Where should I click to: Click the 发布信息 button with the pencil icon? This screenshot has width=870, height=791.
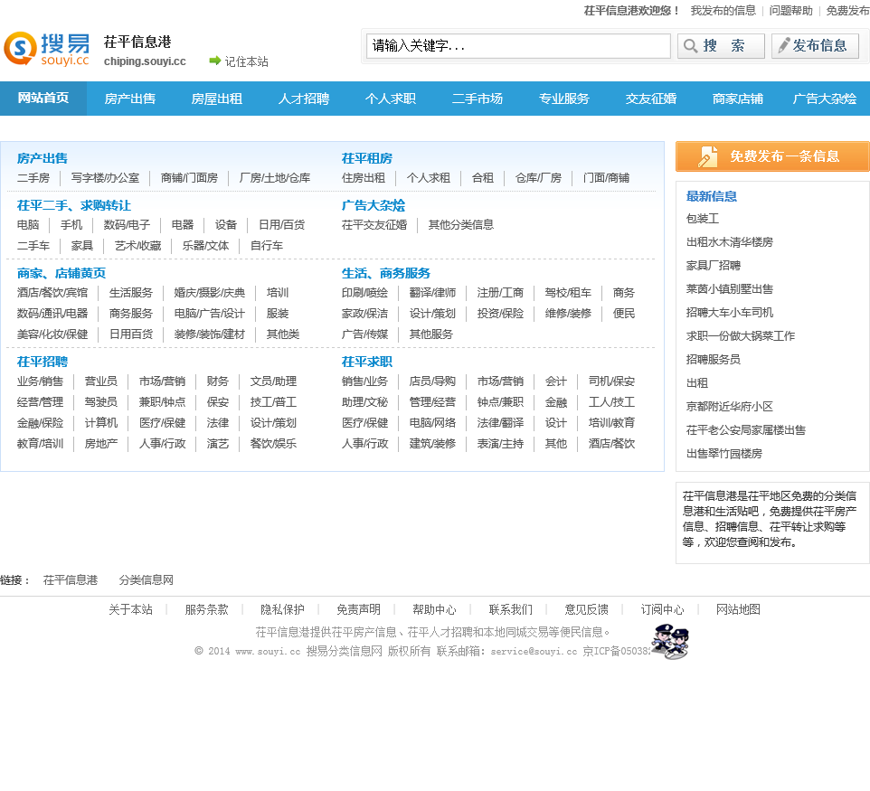tap(815, 46)
